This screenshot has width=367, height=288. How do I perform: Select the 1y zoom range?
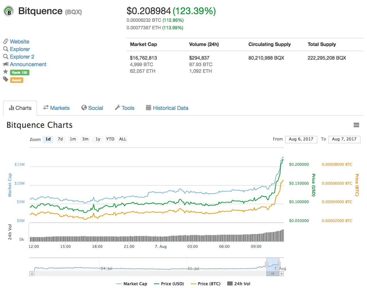pos(98,139)
